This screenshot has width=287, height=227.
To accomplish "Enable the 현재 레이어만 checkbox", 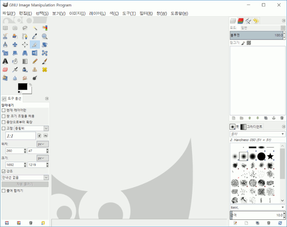I will [4, 110].
